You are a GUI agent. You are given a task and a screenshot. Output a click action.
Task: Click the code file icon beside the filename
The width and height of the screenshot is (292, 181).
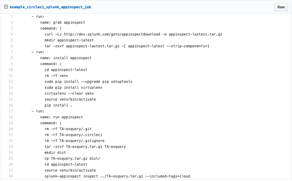click(6, 7)
